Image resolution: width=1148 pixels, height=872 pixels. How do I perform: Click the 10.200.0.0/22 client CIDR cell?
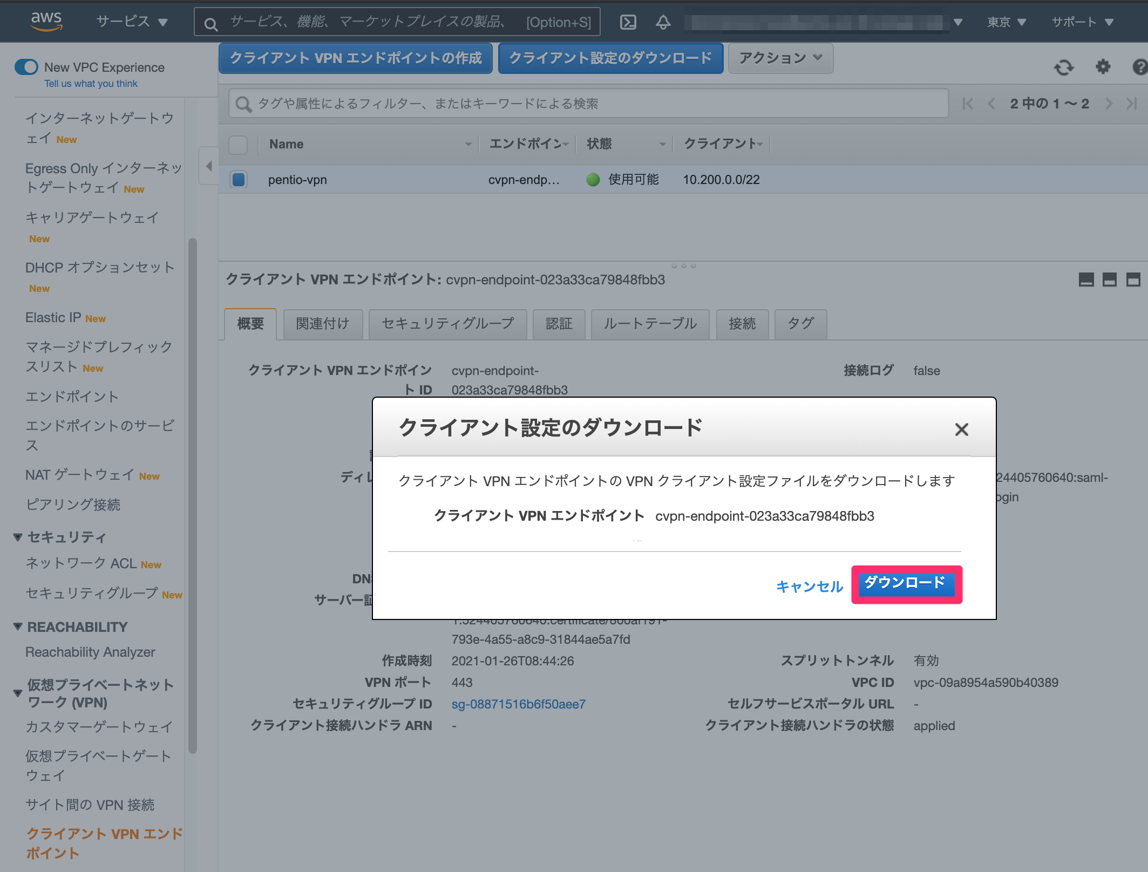click(x=721, y=180)
